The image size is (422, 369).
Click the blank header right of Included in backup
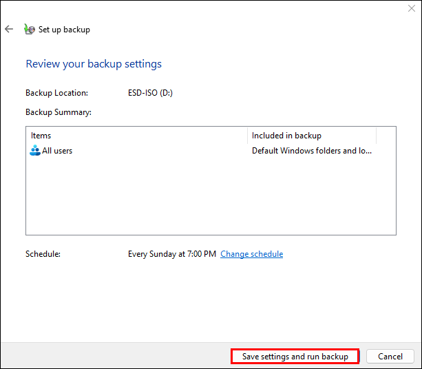click(386, 136)
